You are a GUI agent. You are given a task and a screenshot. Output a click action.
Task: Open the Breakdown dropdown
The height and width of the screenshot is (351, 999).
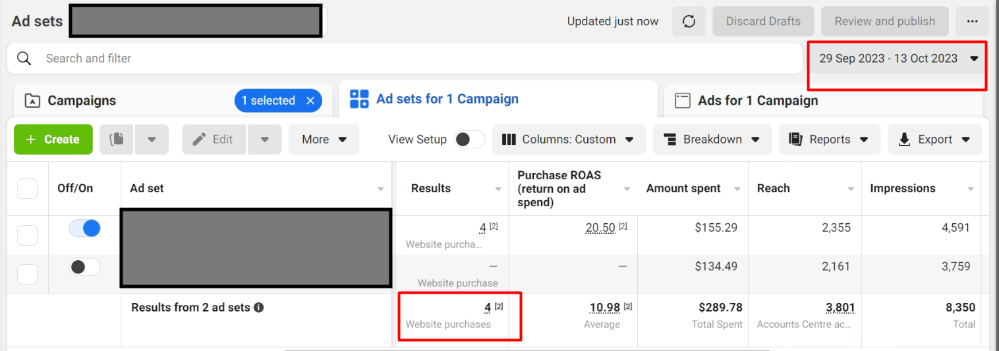click(712, 140)
